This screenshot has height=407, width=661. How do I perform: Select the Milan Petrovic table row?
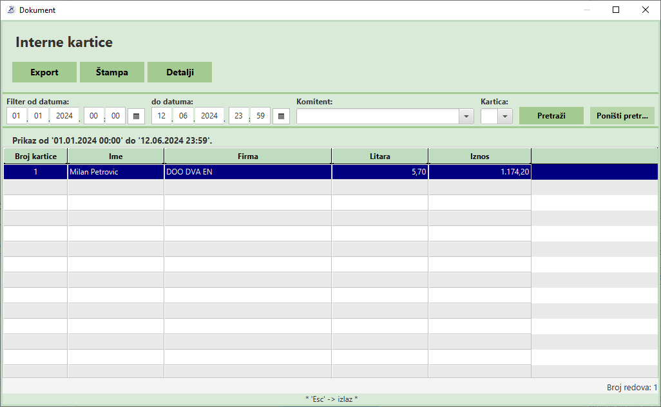pyautogui.click(x=116, y=172)
